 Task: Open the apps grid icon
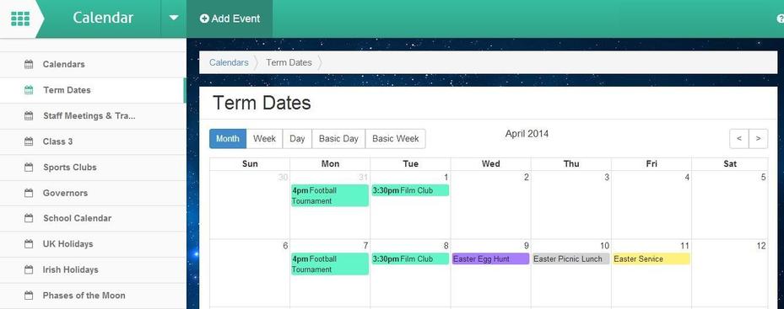20,19
